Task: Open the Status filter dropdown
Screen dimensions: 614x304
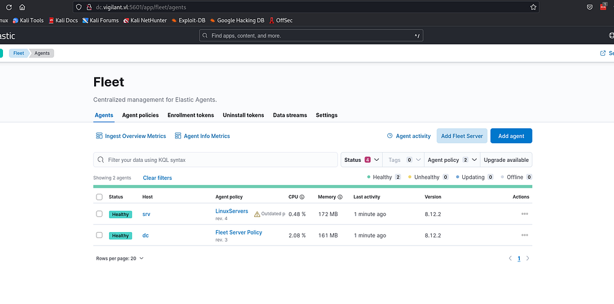Action: point(362,160)
